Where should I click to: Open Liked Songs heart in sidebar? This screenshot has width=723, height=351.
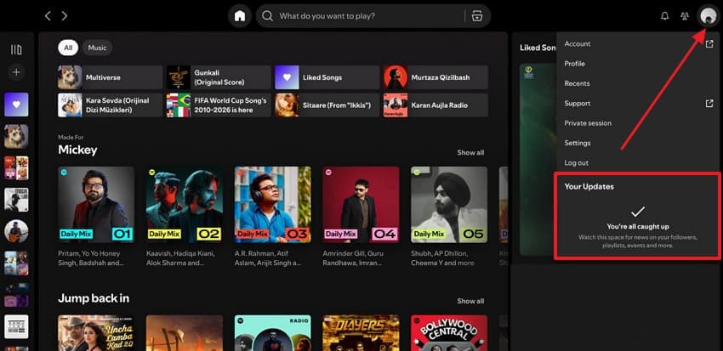point(16,105)
